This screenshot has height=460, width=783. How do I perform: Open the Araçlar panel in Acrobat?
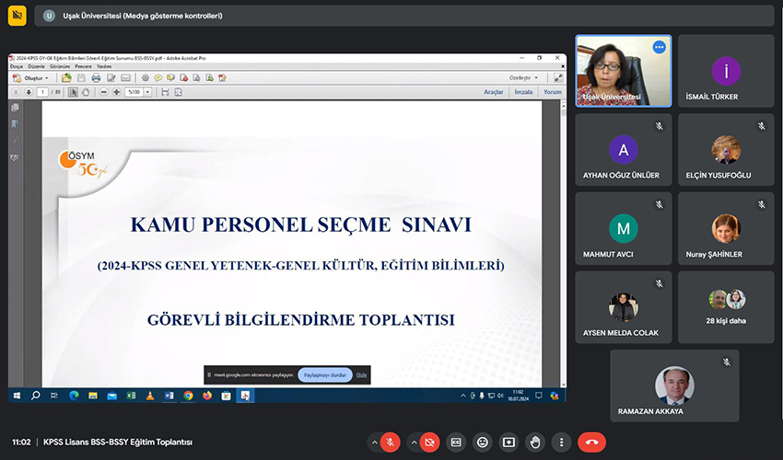[x=494, y=92]
